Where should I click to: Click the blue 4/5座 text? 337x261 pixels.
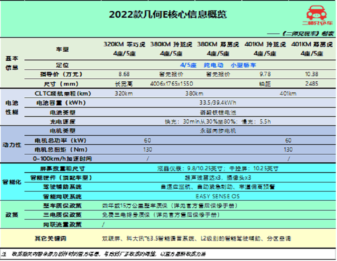point(188,65)
